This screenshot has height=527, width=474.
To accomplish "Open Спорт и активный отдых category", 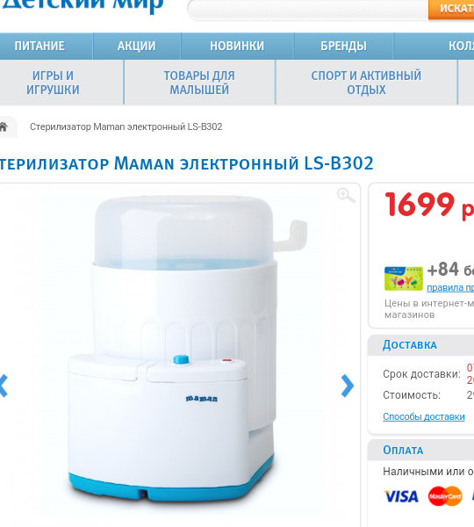I will tap(366, 83).
